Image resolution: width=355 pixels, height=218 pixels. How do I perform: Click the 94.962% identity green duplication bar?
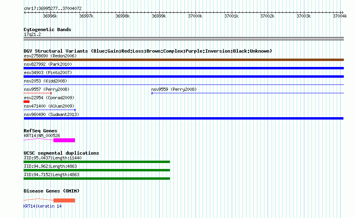point(97,170)
